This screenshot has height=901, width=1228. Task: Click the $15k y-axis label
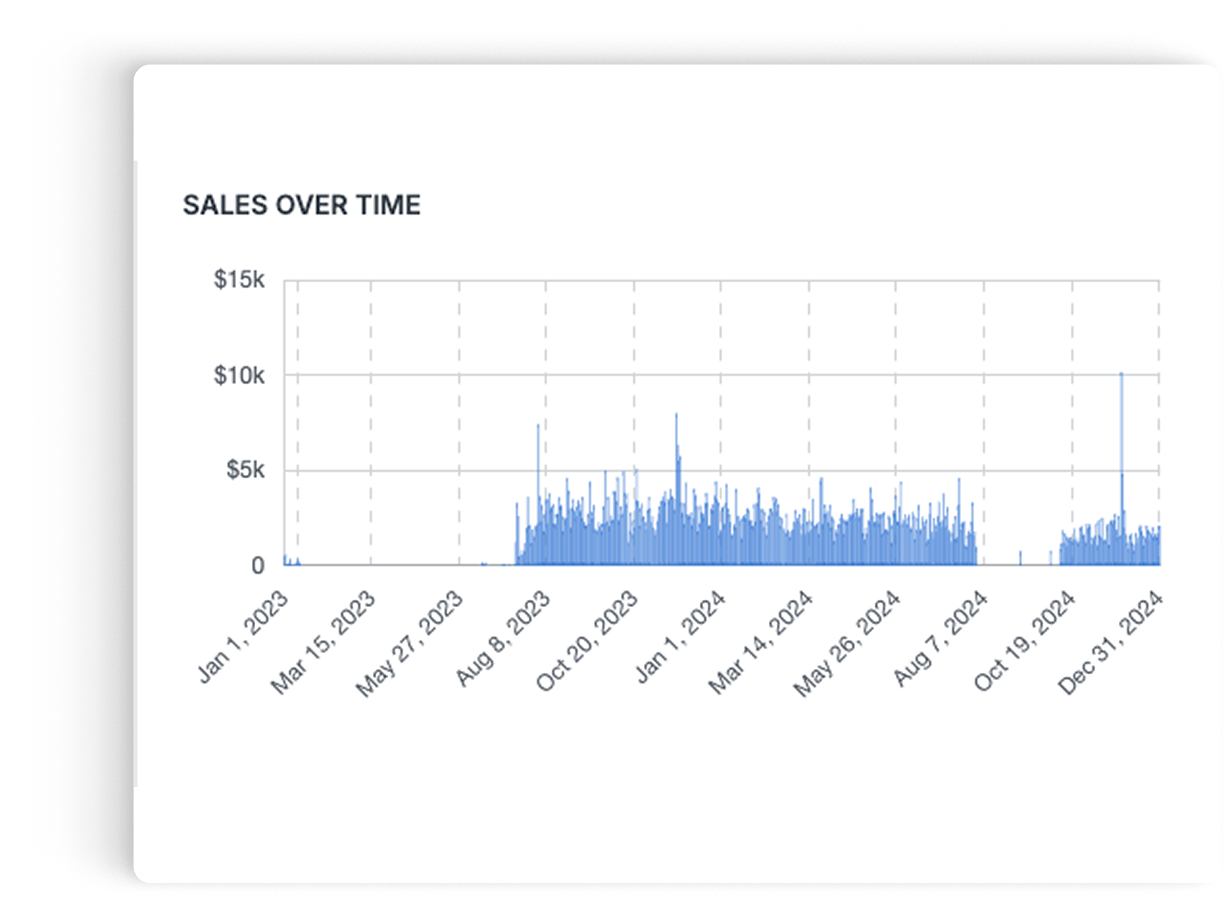point(238,280)
